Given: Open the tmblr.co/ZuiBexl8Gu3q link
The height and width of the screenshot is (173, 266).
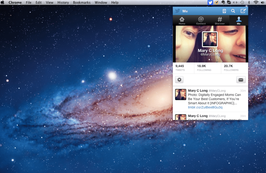Looking at the screenshot, I should pyautogui.click(x=205, y=107).
